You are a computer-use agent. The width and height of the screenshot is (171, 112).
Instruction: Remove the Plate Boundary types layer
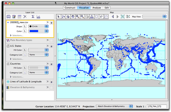48,40
